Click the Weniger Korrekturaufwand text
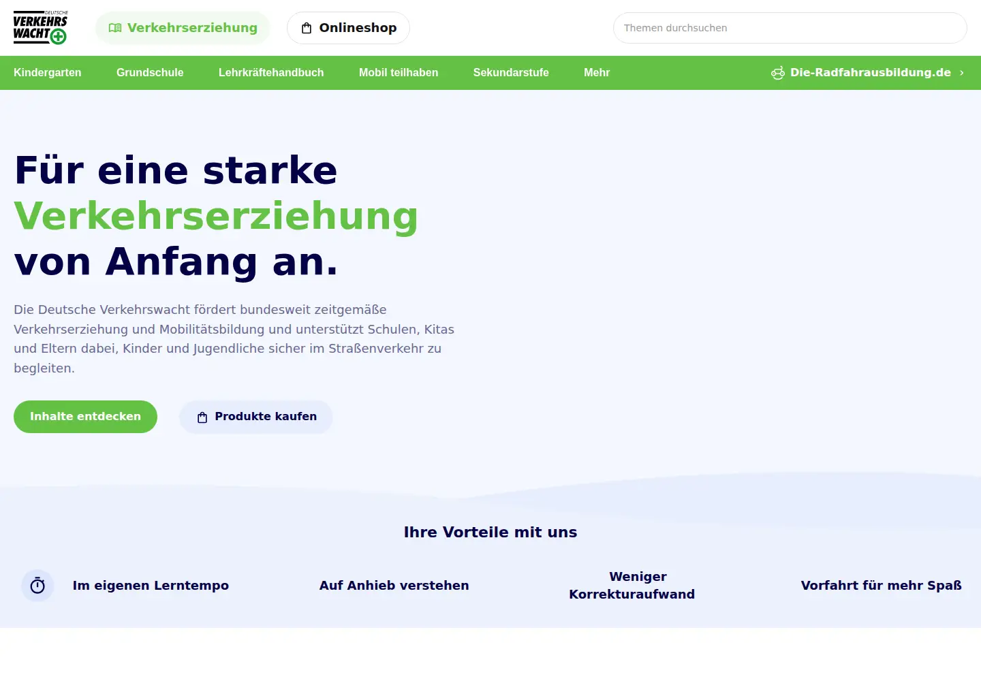Image resolution: width=981 pixels, height=681 pixels. (632, 586)
